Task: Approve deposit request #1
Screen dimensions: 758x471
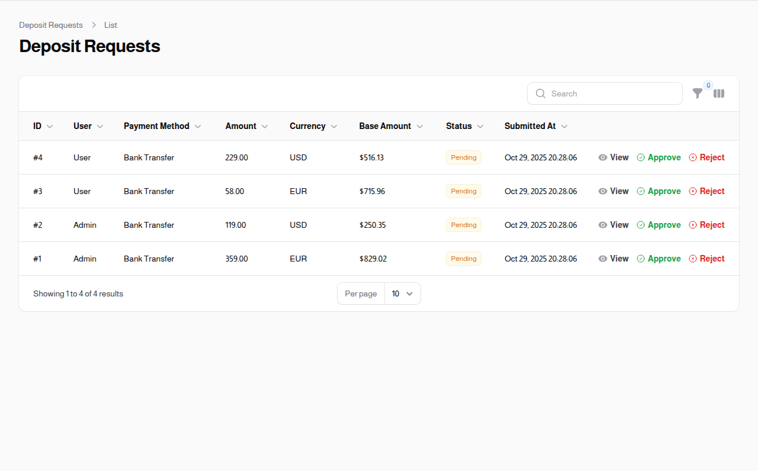Action: click(x=659, y=259)
